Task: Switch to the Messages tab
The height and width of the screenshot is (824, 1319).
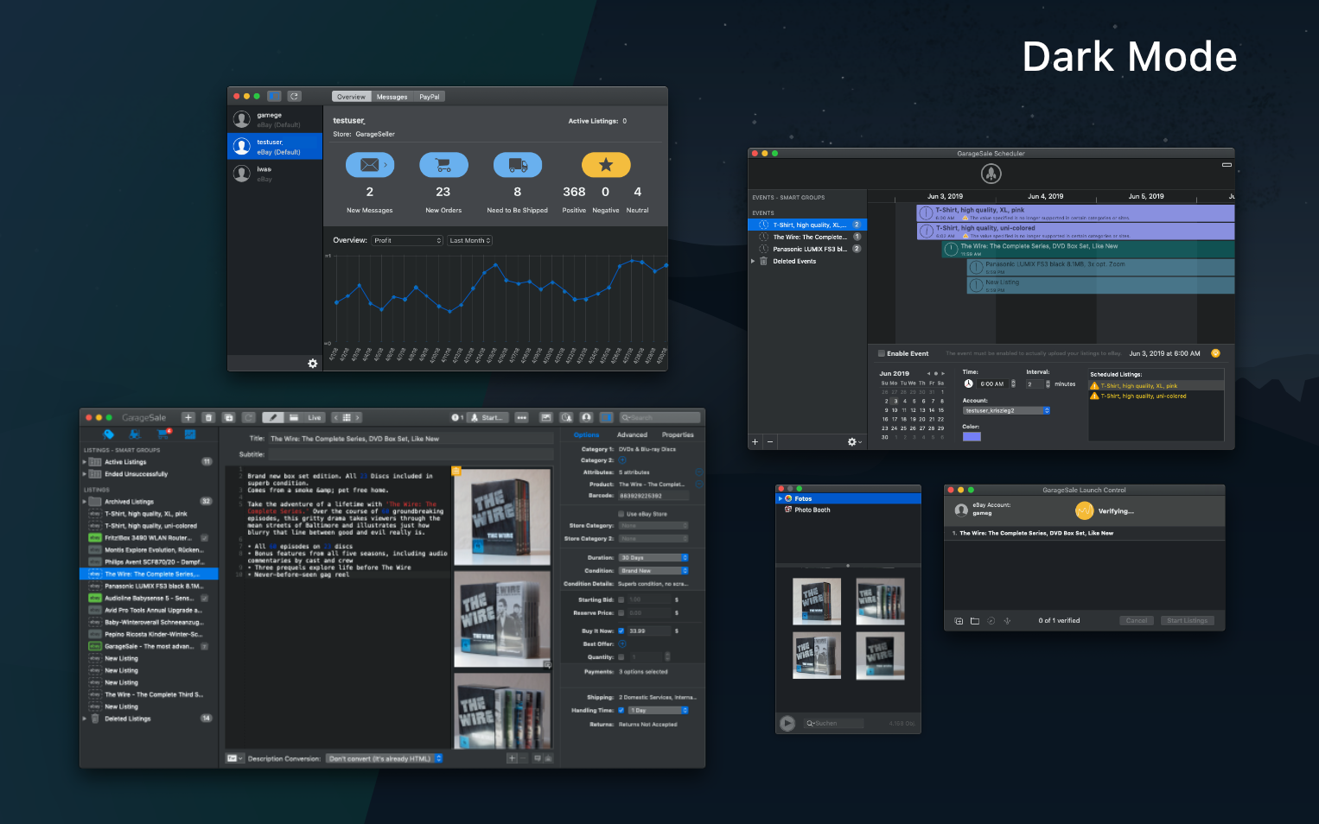Action: [x=392, y=96]
